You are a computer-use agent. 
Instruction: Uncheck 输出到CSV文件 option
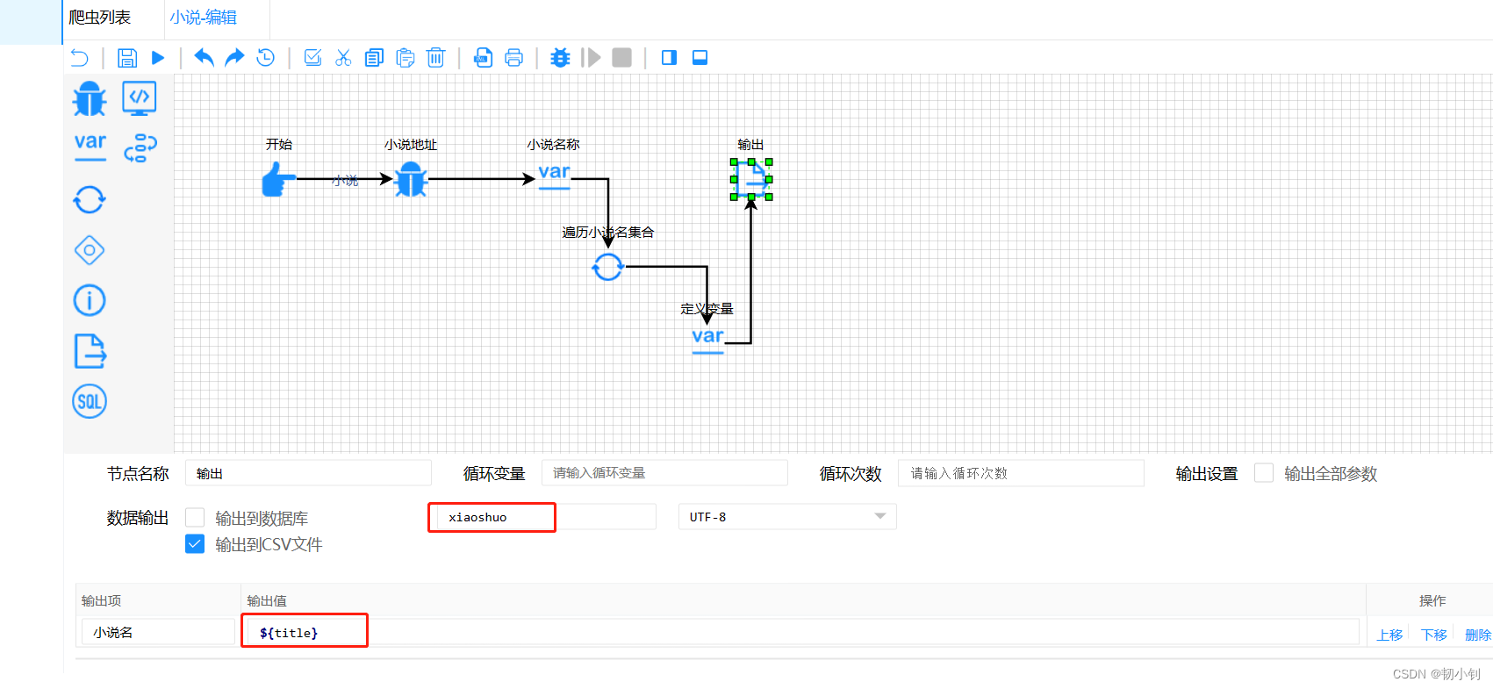pyautogui.click(x=195, y=544)
